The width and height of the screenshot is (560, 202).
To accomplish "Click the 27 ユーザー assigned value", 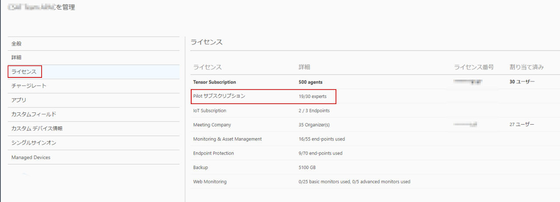I will 522,125.
